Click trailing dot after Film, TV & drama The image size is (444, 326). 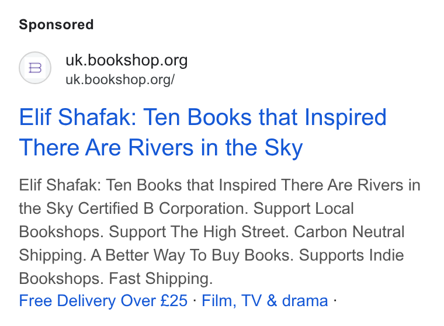[x=335, y=300]
